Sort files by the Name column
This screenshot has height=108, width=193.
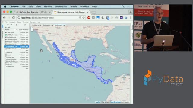click(x=11, y=30)
